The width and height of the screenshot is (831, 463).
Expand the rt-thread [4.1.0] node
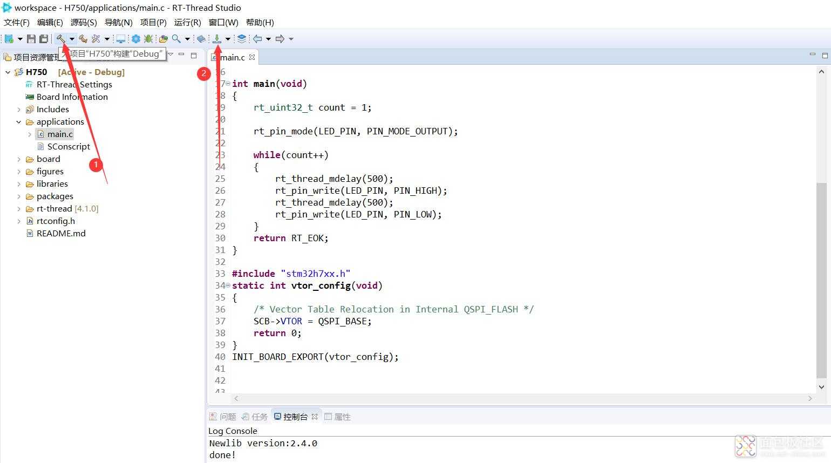coord(19,209)
